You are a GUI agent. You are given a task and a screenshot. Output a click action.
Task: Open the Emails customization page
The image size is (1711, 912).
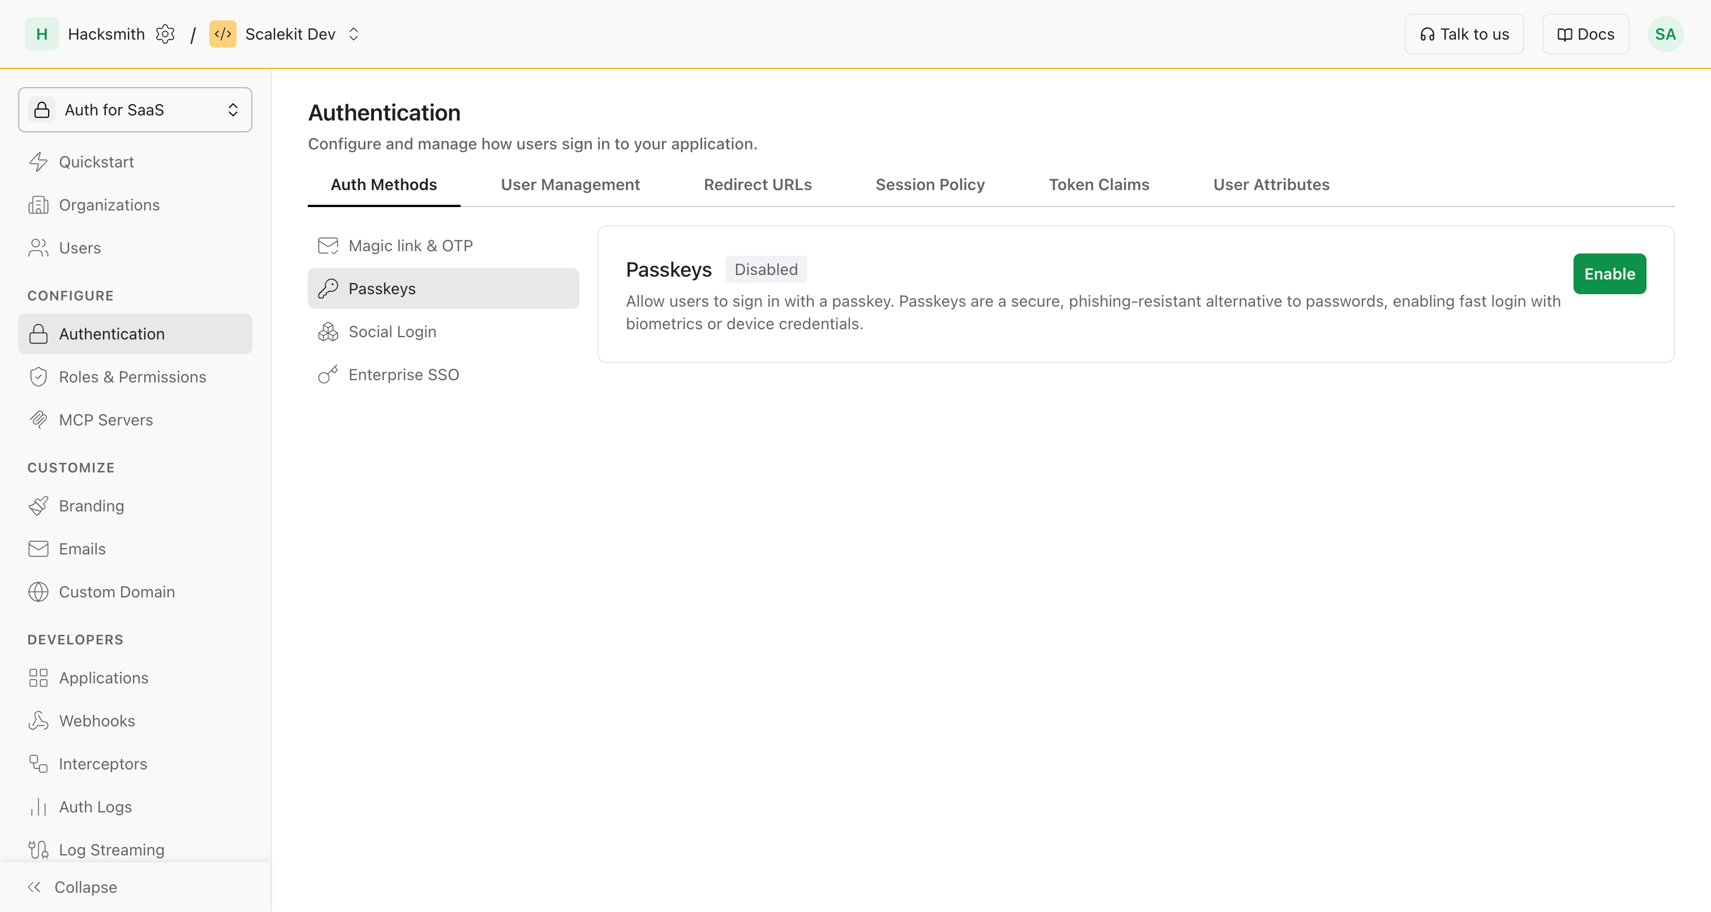(x=135, y=549)
